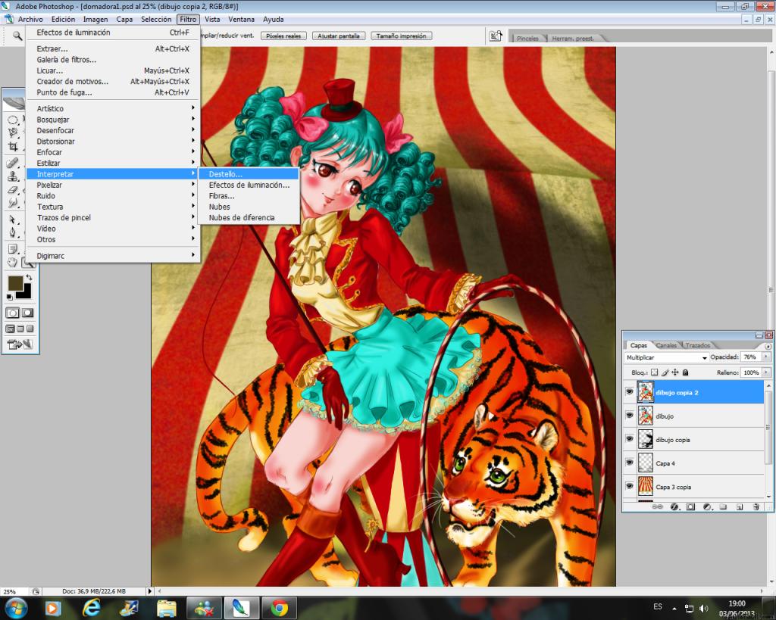Create a new layer icon
Image resolution: width=776 pixels, height=620 pixels.
pos(740,506)
